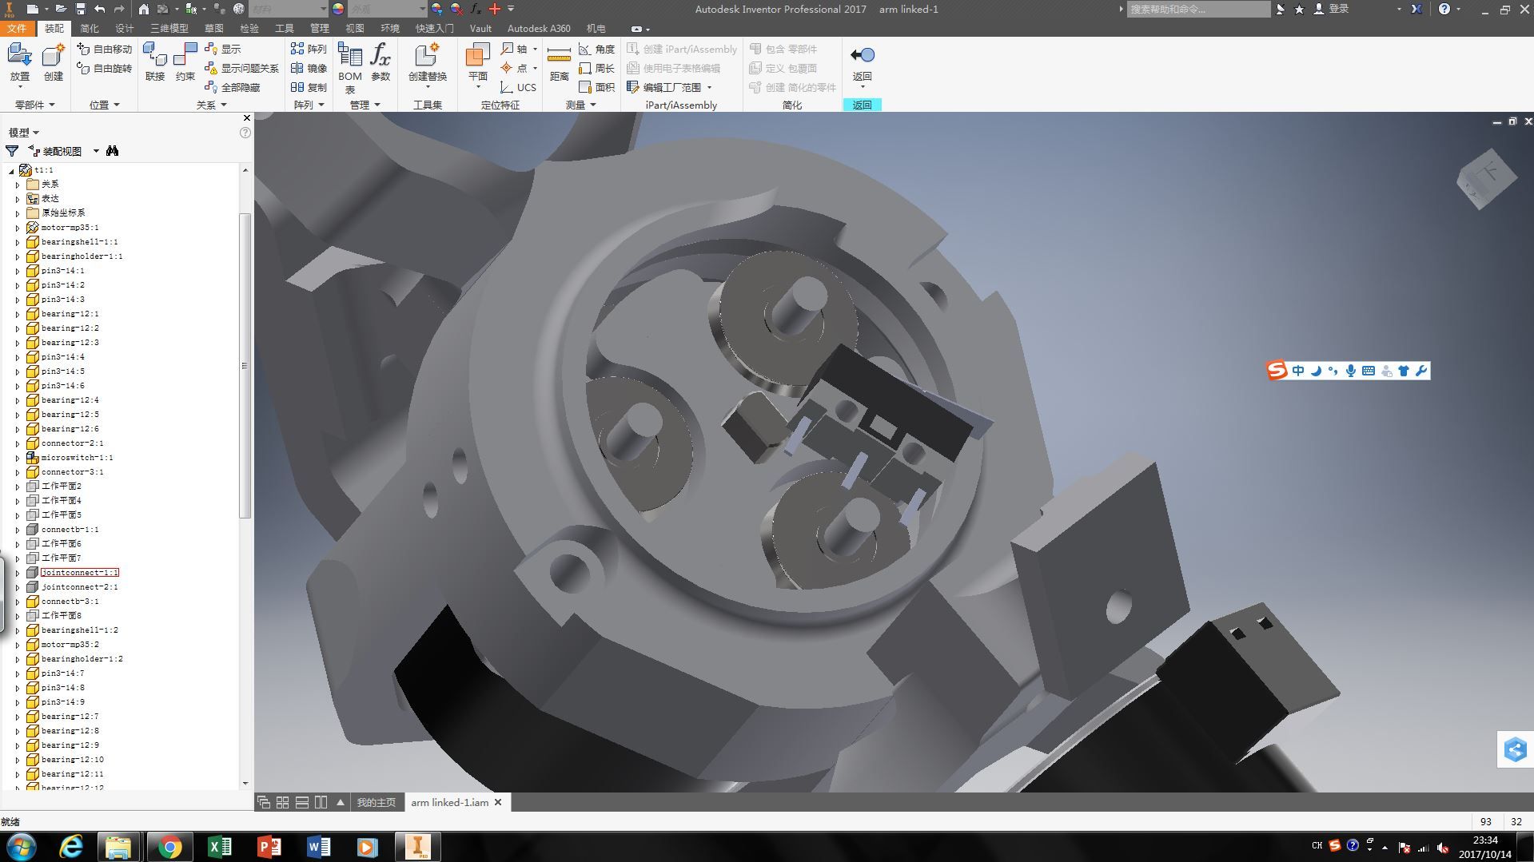1534x862 pixels.
Task: Open Excel from the Windows taskbar
Action: point(219,846)
